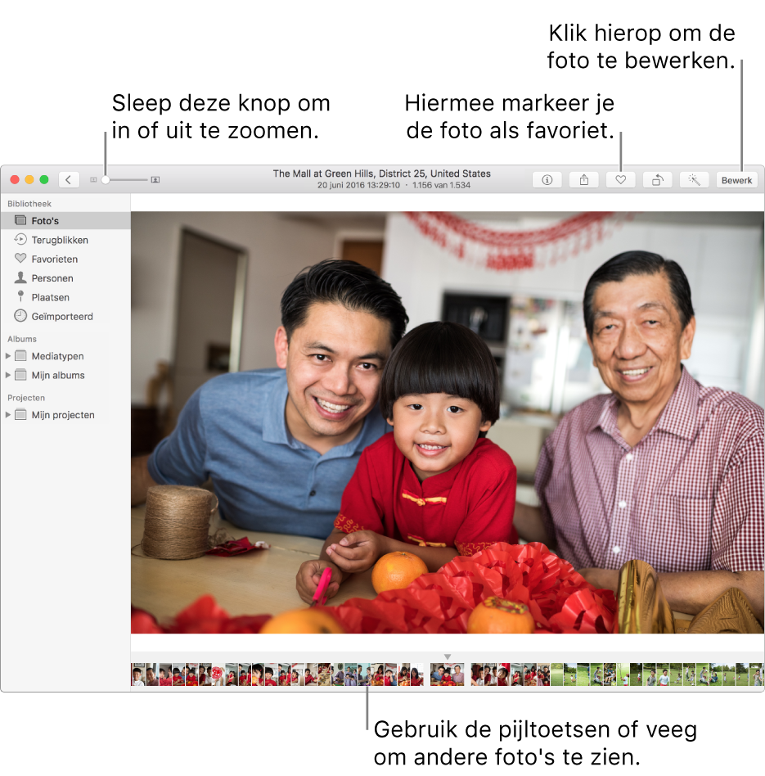Click the Terugblikken clock icon

tap(20, 240)
